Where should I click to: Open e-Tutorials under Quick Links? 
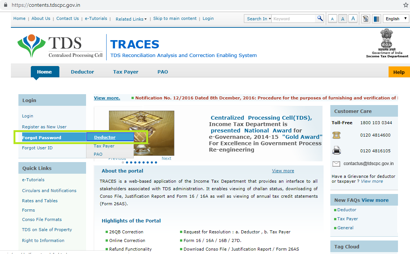coord(33,180)
